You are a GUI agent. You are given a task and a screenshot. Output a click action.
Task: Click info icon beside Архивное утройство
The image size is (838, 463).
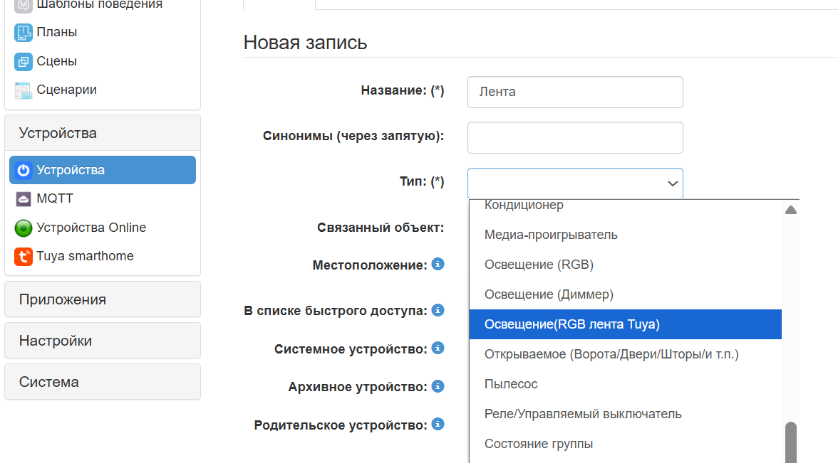pos(438,386)
